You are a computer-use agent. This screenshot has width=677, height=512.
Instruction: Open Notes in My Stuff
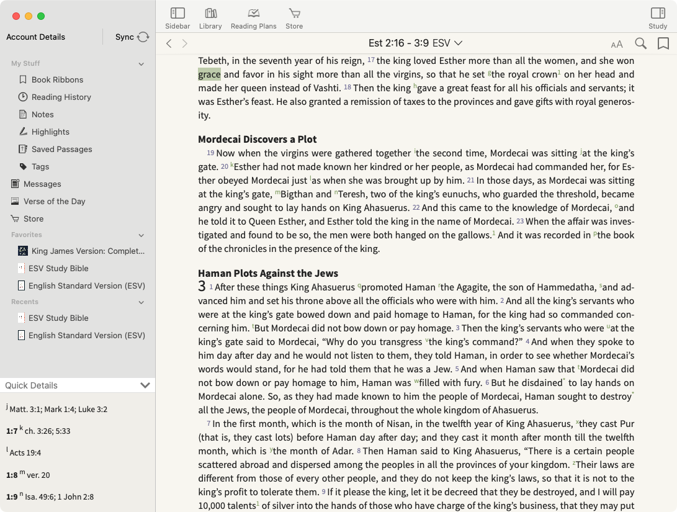(x=36, y=114)
